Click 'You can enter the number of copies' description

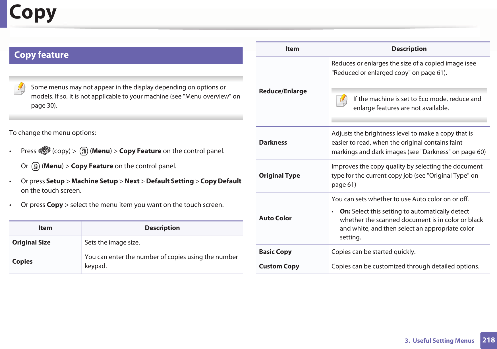(161, 261)
